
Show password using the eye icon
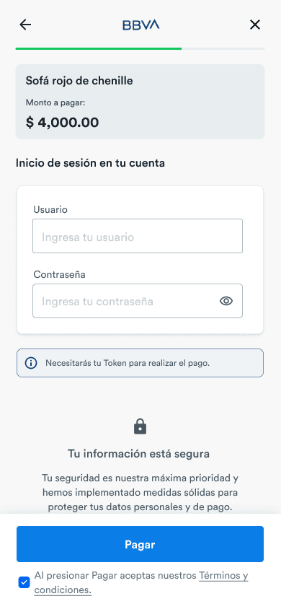(x=226, y=301)
